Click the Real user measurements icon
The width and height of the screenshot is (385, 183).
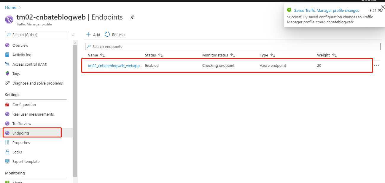tap(7, 114)
